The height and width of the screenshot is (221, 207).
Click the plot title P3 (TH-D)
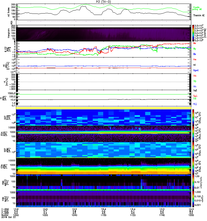click(x=103, y=2)
